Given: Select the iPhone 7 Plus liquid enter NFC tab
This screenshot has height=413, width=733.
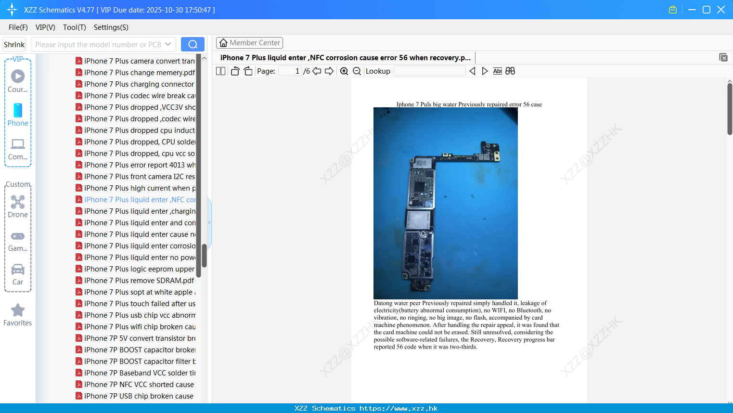Looking at the screenshot, I should click(345, 58).
